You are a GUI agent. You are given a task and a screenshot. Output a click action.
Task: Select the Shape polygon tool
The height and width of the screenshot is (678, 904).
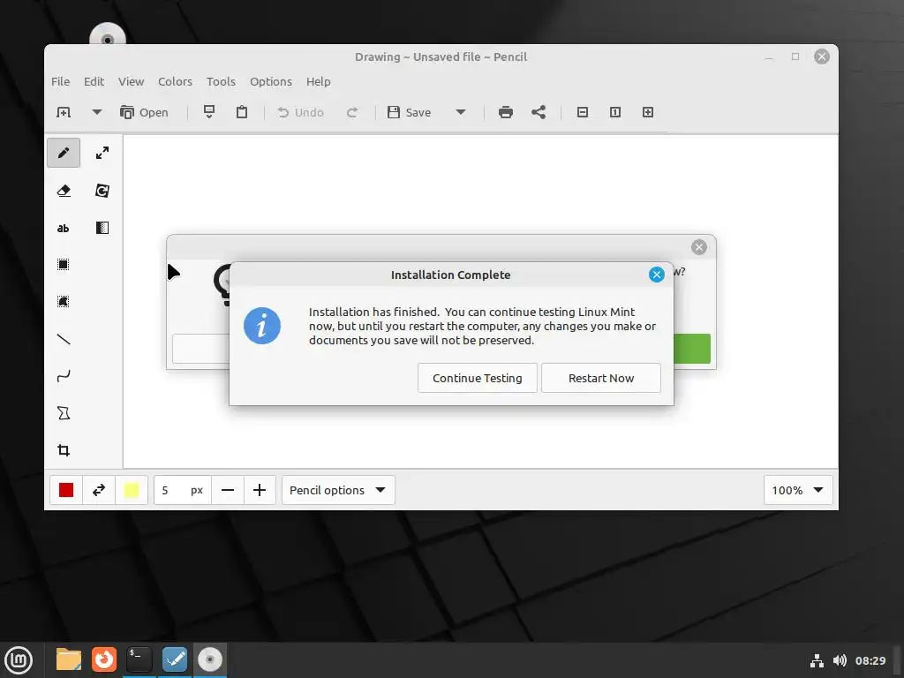(64, 413)
